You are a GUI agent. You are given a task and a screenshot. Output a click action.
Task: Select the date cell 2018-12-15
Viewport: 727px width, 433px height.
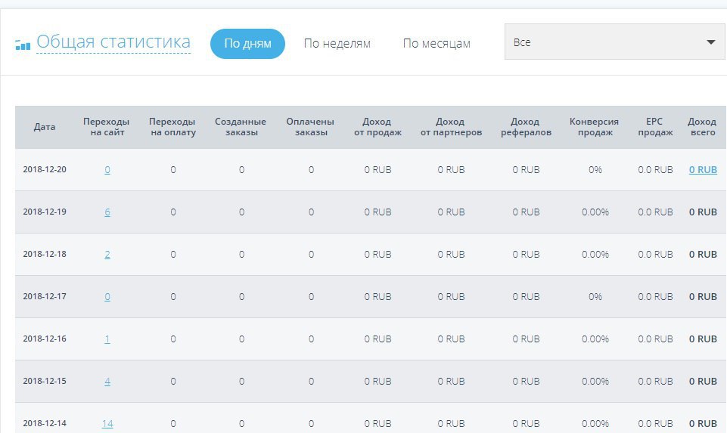[x=45, y=381]
